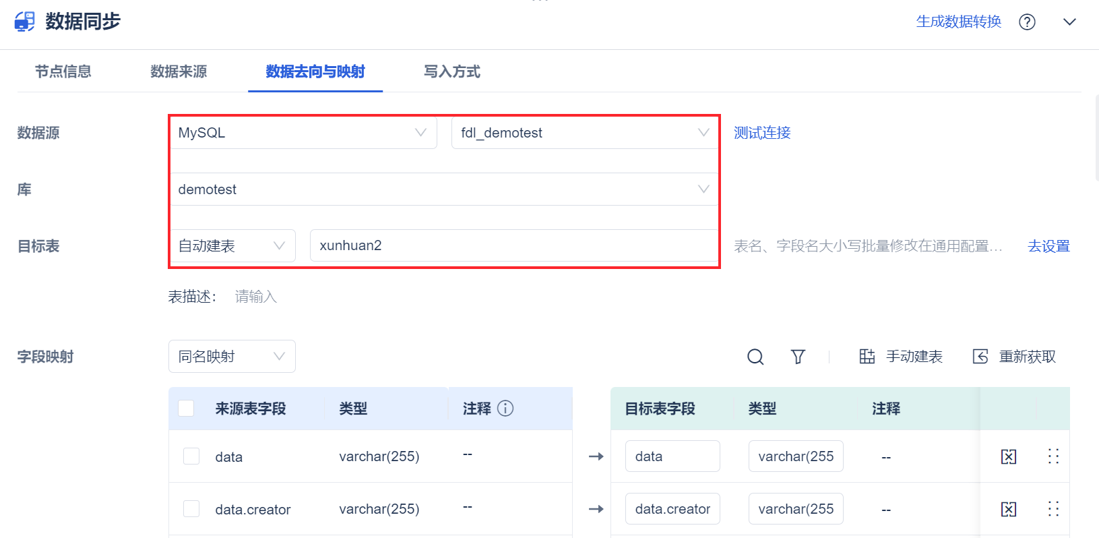
Task: Open the field mapping search icon
Action: [755, 357]
